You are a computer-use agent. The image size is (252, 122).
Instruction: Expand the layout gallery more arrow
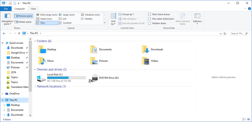[105, 23]
